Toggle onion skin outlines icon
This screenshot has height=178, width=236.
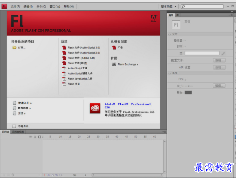pos(52,175)
